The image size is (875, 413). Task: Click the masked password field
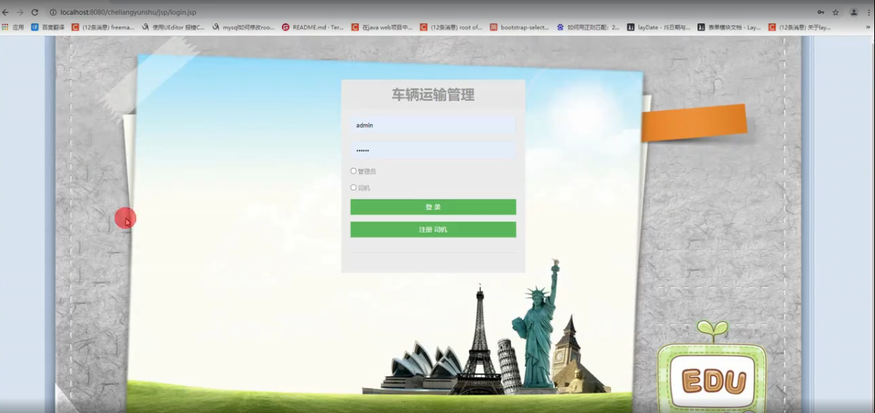click(x=433, y=151)
